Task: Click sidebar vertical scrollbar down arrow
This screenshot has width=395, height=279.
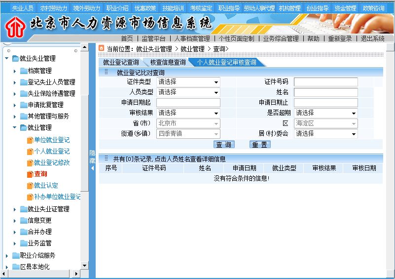Action: 85,266
